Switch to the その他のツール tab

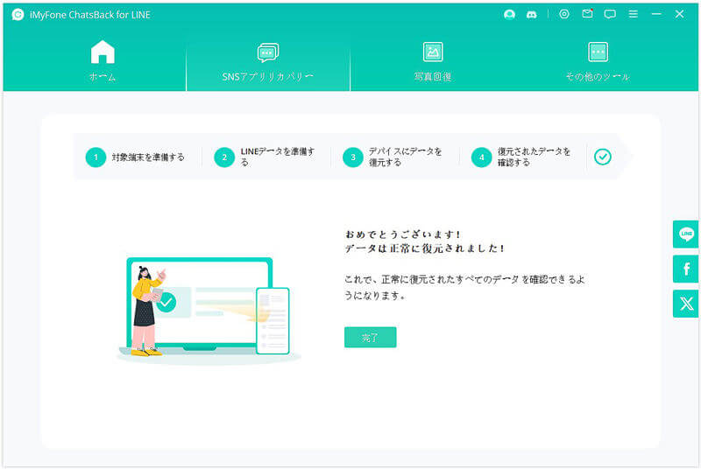click(598, 61)
